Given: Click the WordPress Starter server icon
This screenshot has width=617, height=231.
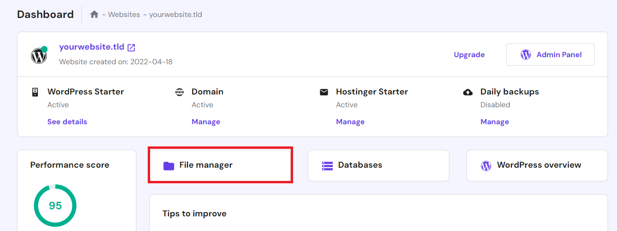Looking at the screenshot, I should pyautogui.click(x=35, y=92).
